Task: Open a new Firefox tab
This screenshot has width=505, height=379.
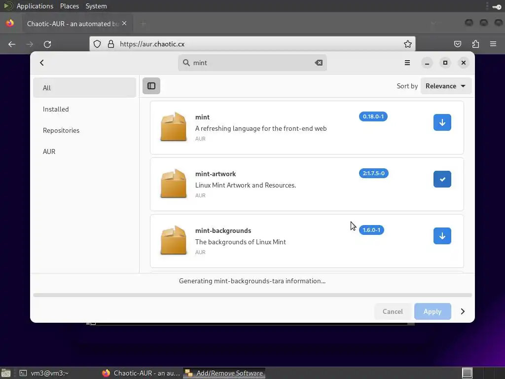Action: [x=144, y=24]
